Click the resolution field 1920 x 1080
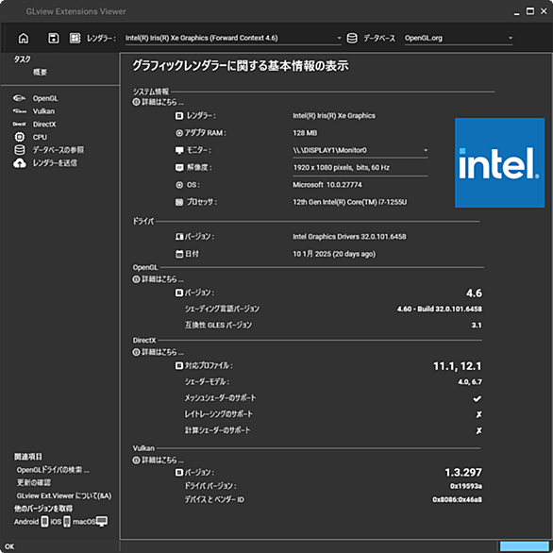553x553 pixels. click(x=360, y=168)
